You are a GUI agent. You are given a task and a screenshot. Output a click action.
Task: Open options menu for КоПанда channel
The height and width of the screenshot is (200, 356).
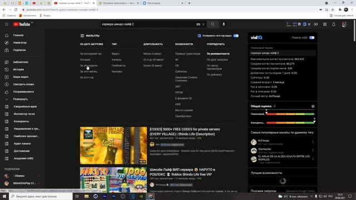click(x=313, y=142)
